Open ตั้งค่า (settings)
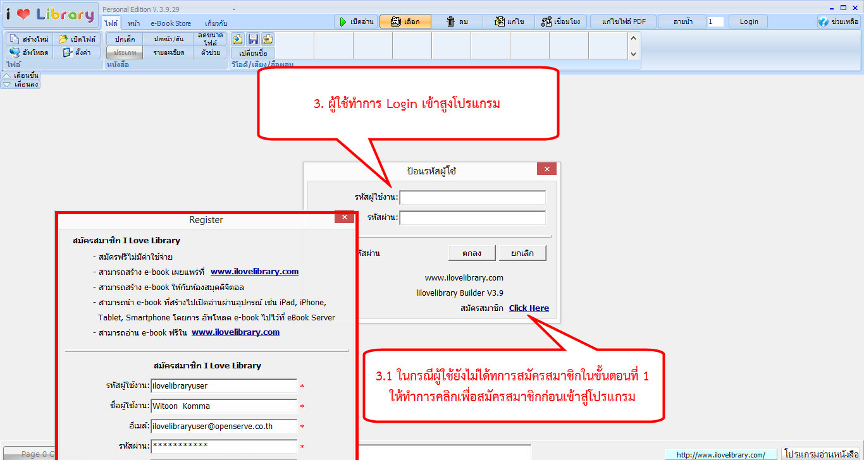 tap(77, 52)
